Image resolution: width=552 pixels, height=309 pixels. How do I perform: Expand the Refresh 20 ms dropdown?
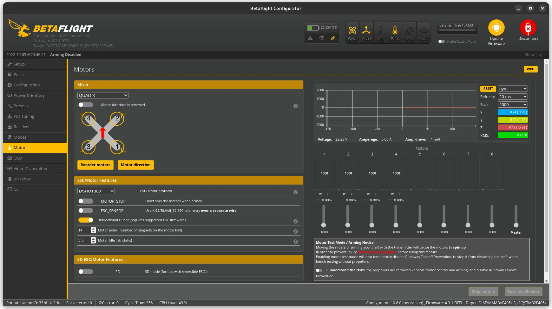(513, 97)
